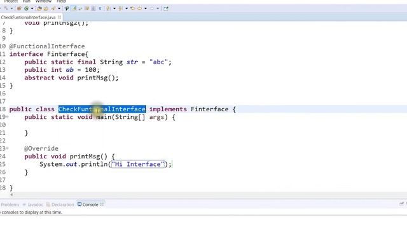
Task: Open the Window menu
Action: [x=43, y=1]
